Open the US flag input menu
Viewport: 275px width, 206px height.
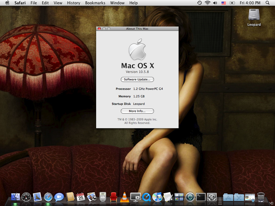[x=224, y=3]
